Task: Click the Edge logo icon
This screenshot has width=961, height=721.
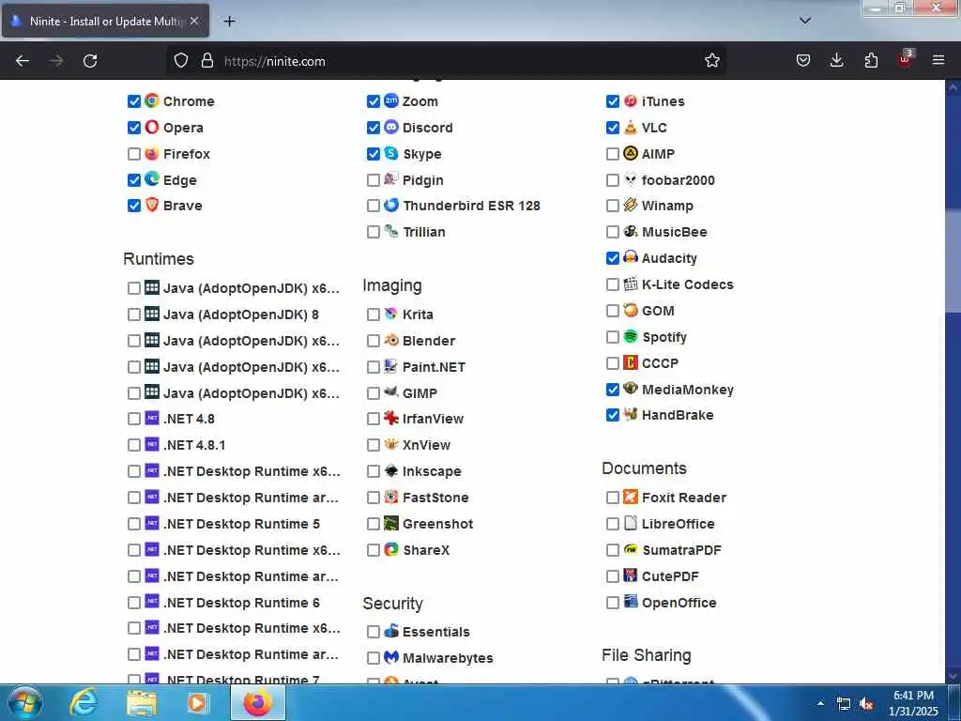Action: coord(152,179)
